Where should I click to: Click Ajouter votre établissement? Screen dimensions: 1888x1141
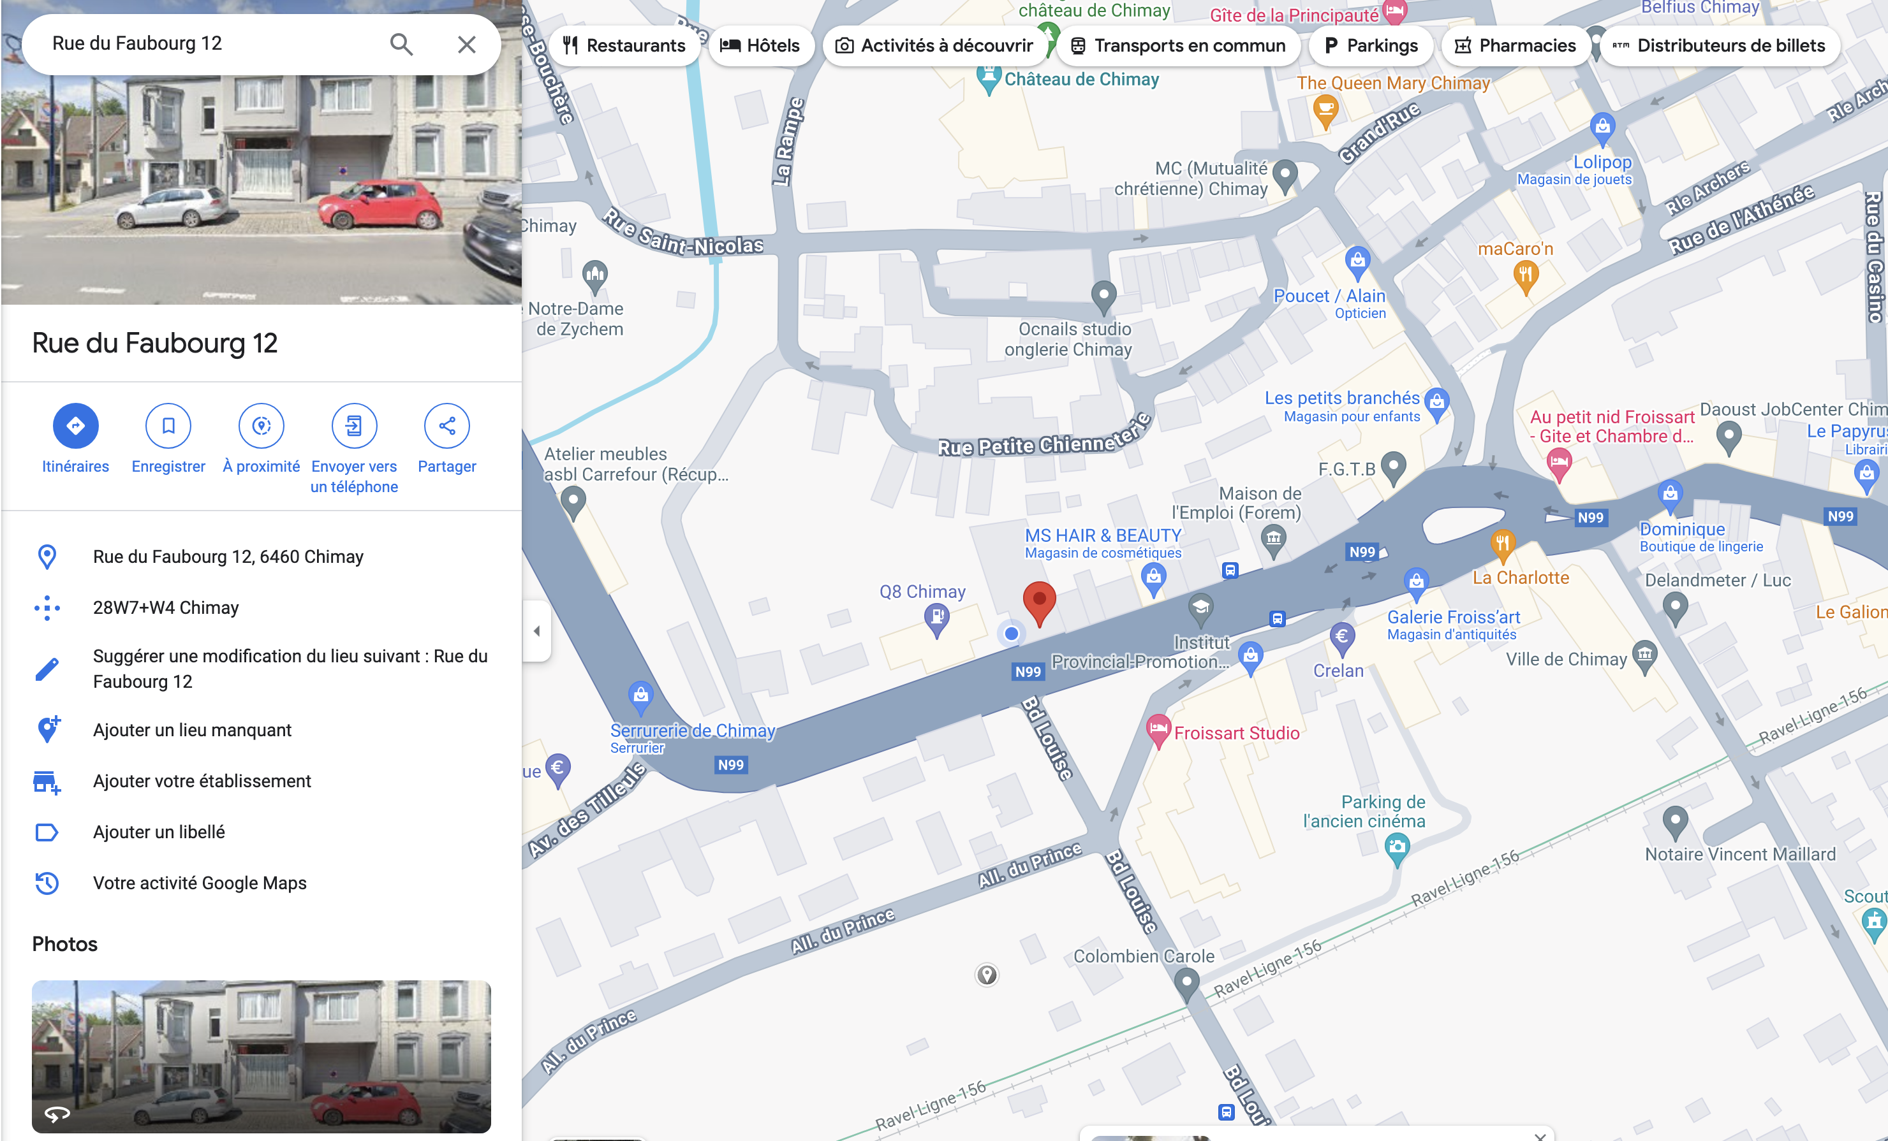pos(202,781)
